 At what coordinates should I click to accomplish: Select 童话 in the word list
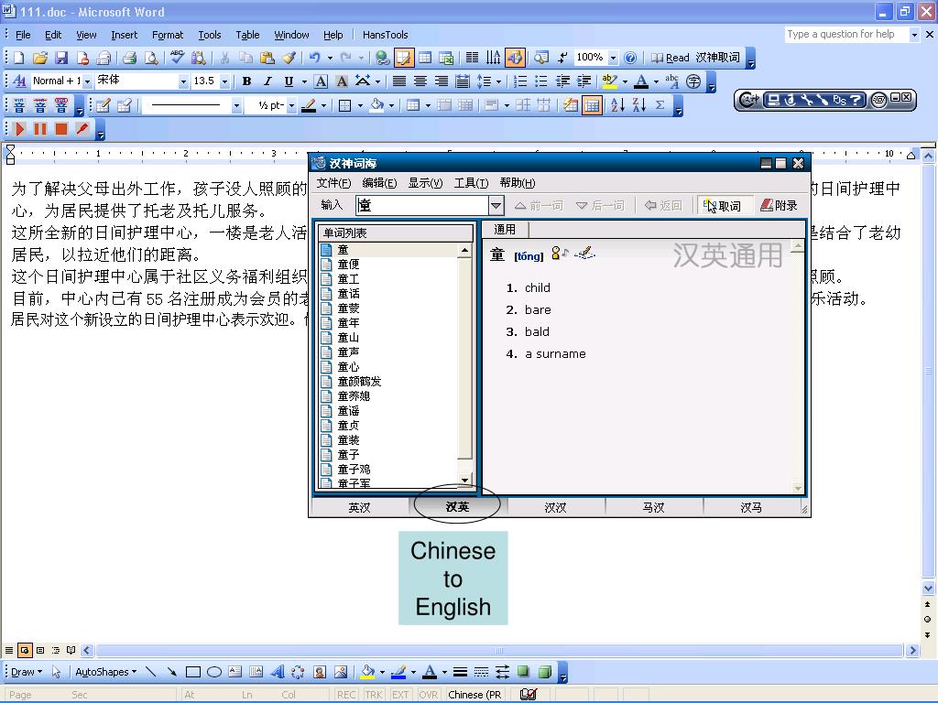pos(348,294)
